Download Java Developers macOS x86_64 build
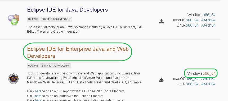 192,20
